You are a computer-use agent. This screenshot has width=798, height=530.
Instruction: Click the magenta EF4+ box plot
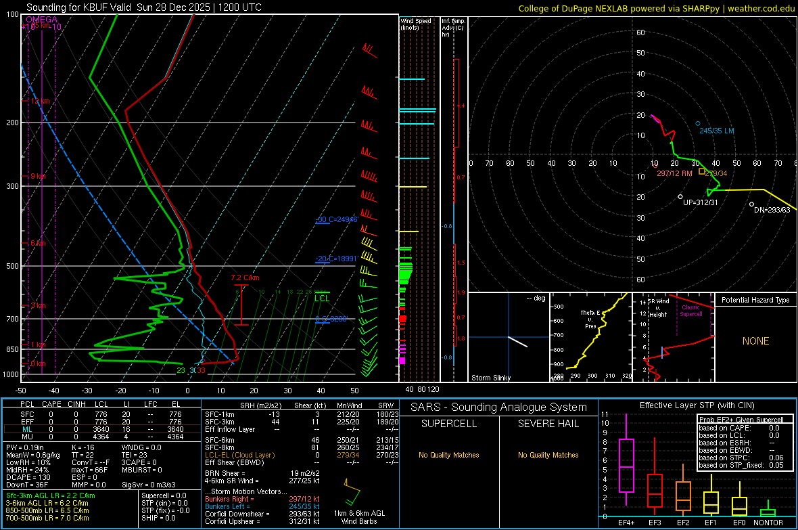626,460
